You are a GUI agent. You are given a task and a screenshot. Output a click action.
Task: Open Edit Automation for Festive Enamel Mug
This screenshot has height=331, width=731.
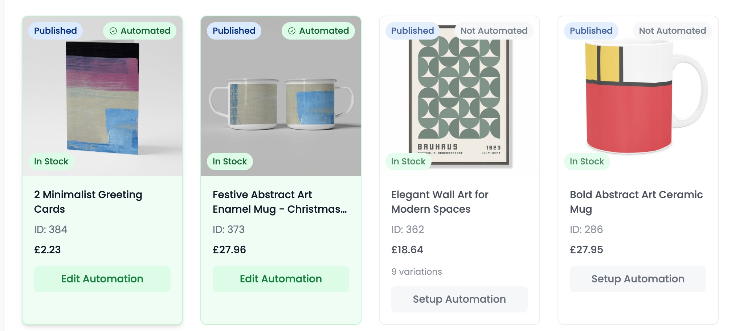(281, 279)
